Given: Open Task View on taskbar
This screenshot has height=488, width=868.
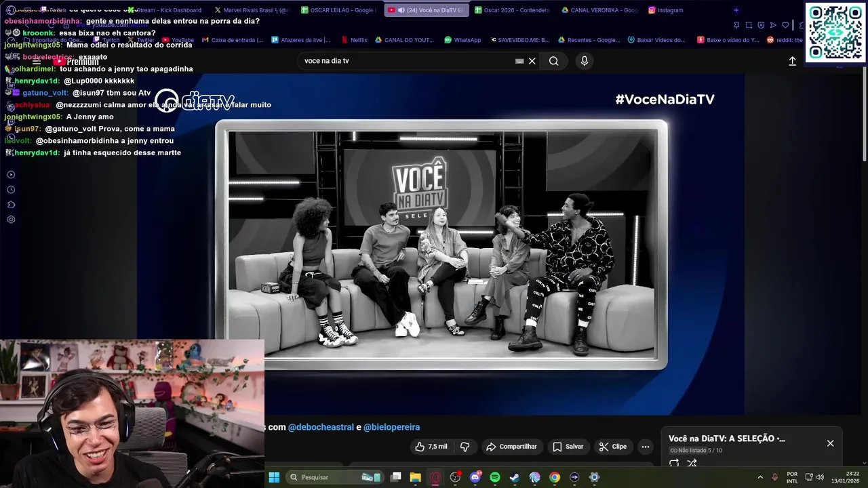Looking at the screenshot, I should pyautogui.click(x=396, y=477).
